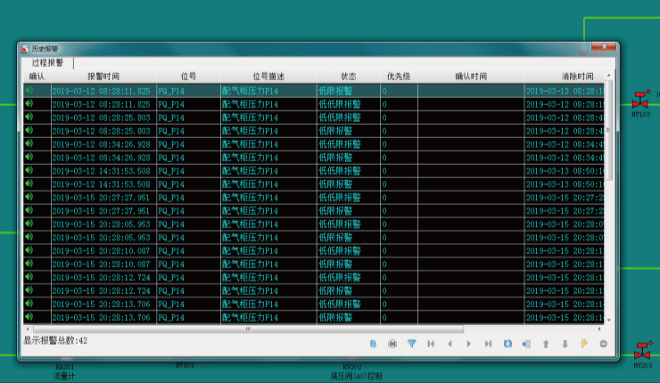Switch to the 过程报警 tab
The height and width of the screenshot is (383, 660).
point(47,63)
